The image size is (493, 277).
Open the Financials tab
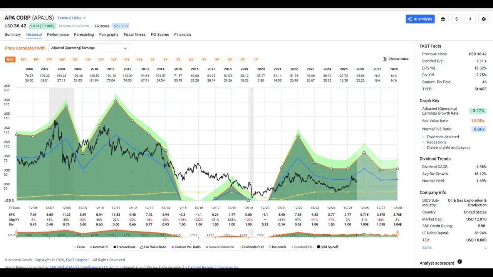183,35
